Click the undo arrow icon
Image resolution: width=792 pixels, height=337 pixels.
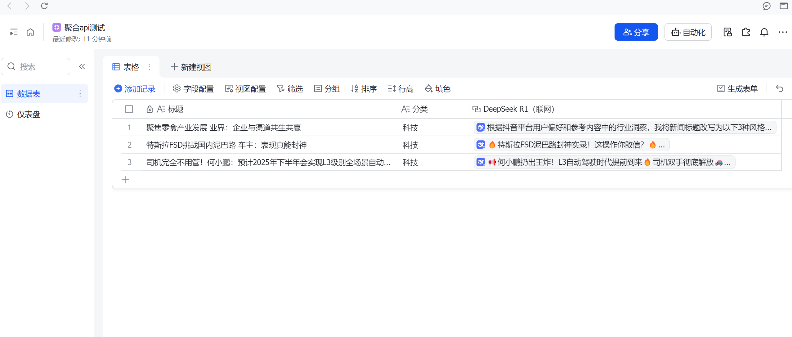780,89
